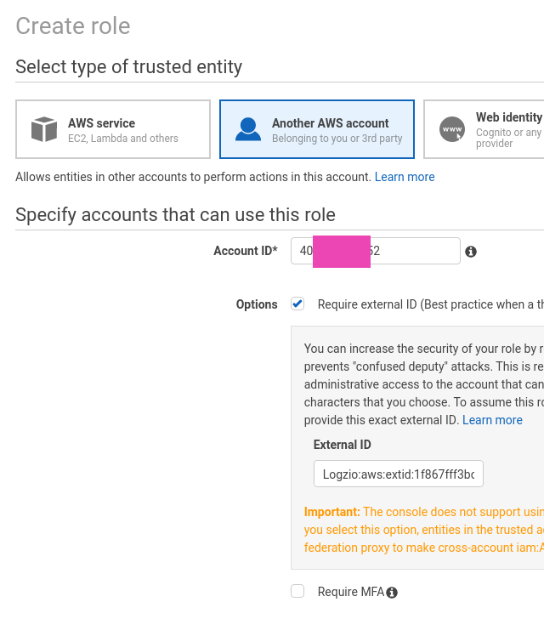The height and width of the screenshot is (619, 544).
Task: Uncheck the Require external ID checkbox
Action: coord(297,304)
